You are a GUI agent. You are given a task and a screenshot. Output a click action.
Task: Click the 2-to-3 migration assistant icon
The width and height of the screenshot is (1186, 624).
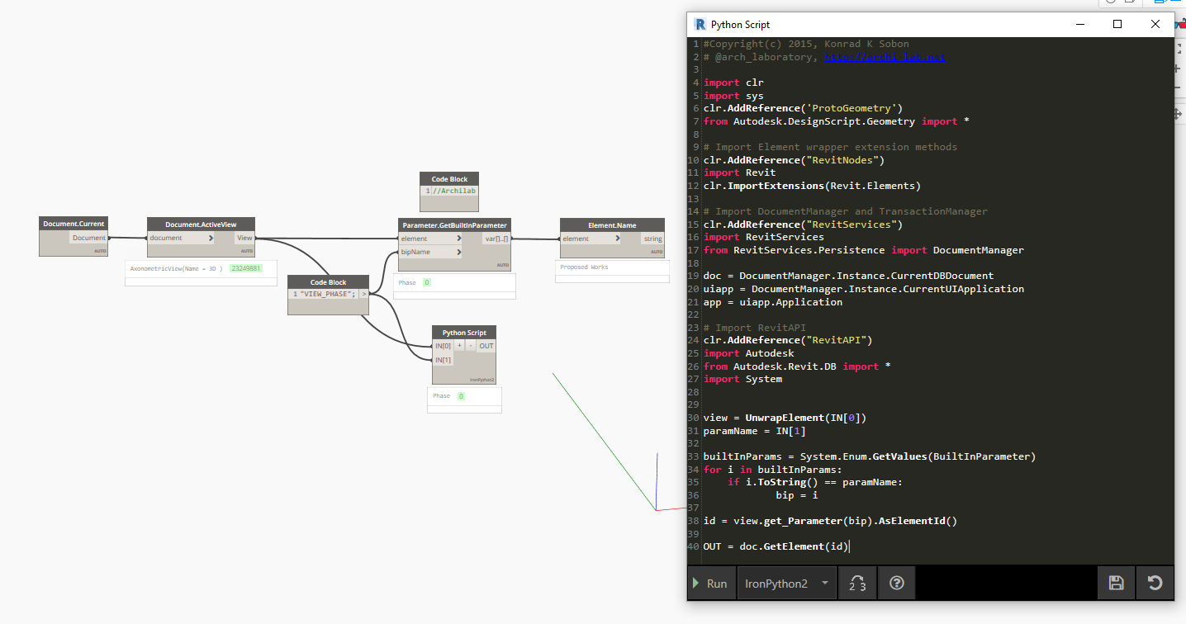(x=857, y=584)
